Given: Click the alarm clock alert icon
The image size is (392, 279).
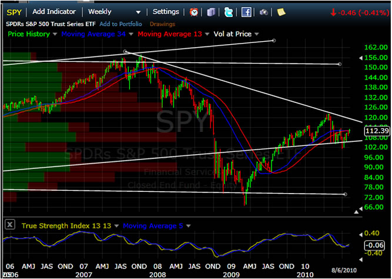Looking at the screenshot, I should (195, 12).
